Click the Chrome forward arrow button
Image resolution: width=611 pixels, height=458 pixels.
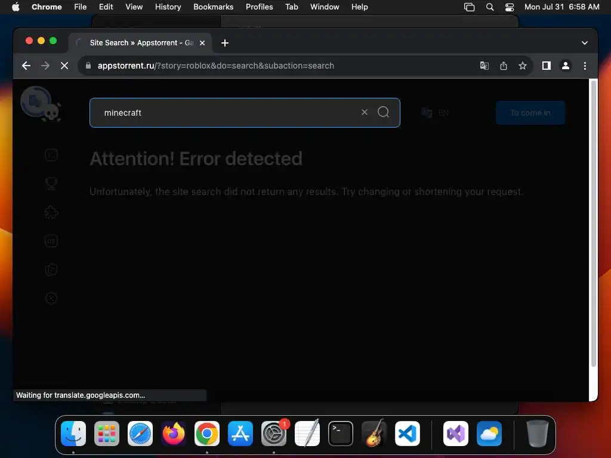[x=45, y=66]
